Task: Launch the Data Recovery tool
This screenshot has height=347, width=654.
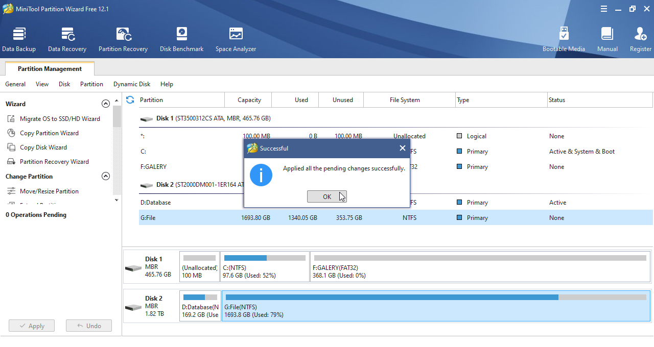Action: click(x=67, y=40)
